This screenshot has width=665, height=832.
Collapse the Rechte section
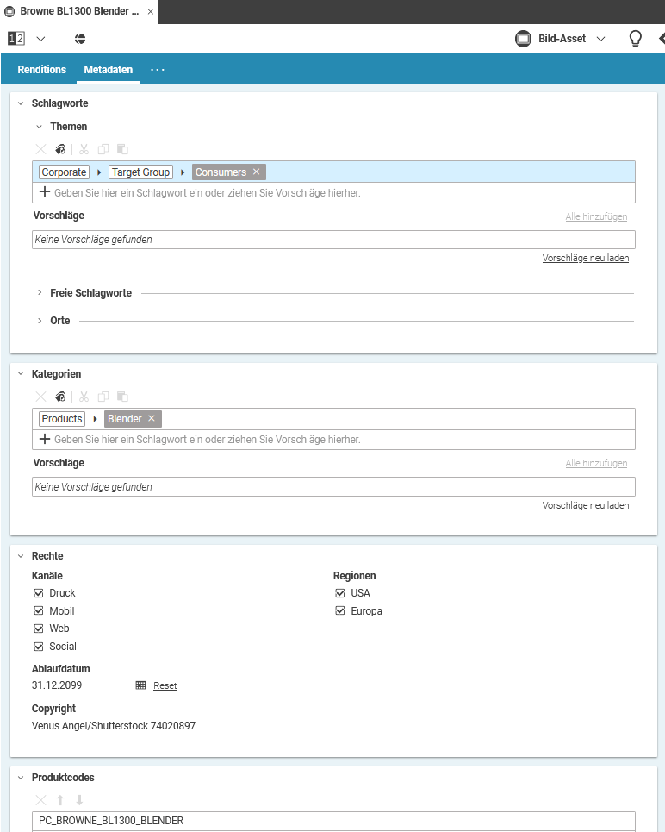coord(21,556)
